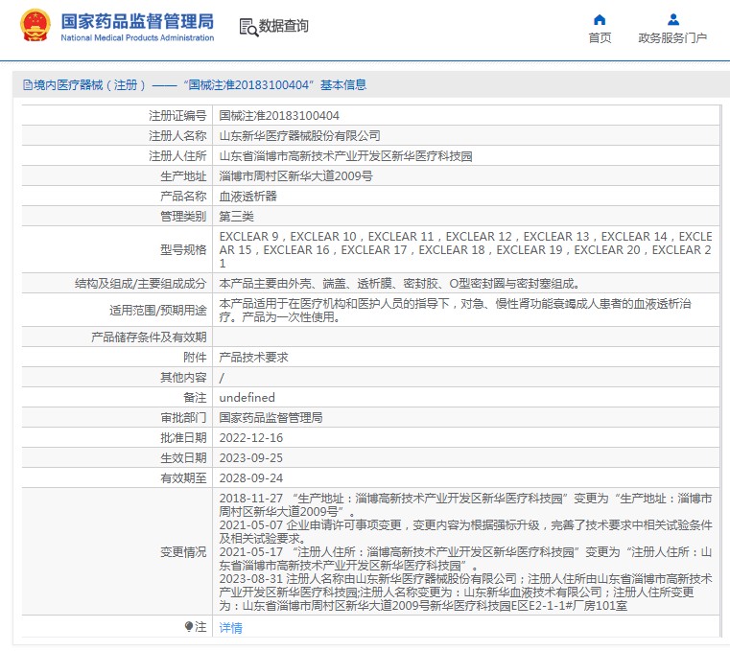730x651 pixels.
Task: Click the 结构及组成/主要组成成分 label
Action: (x=141, y=284)
